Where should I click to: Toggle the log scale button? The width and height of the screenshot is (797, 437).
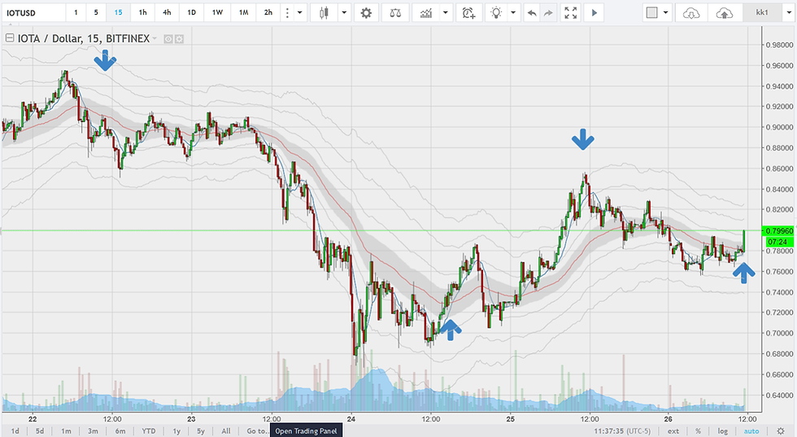pos(722,430)
